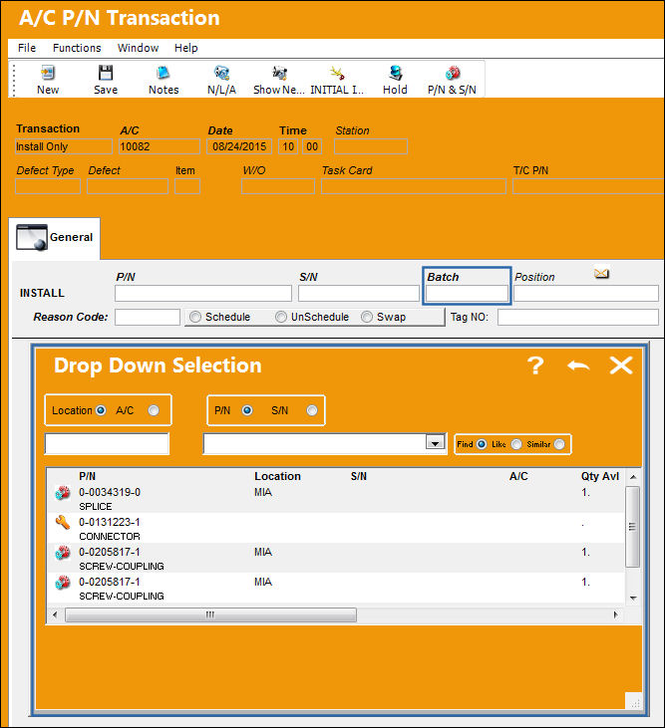
Task: Click the location filter text box under Location
Action: coord(107,443)
